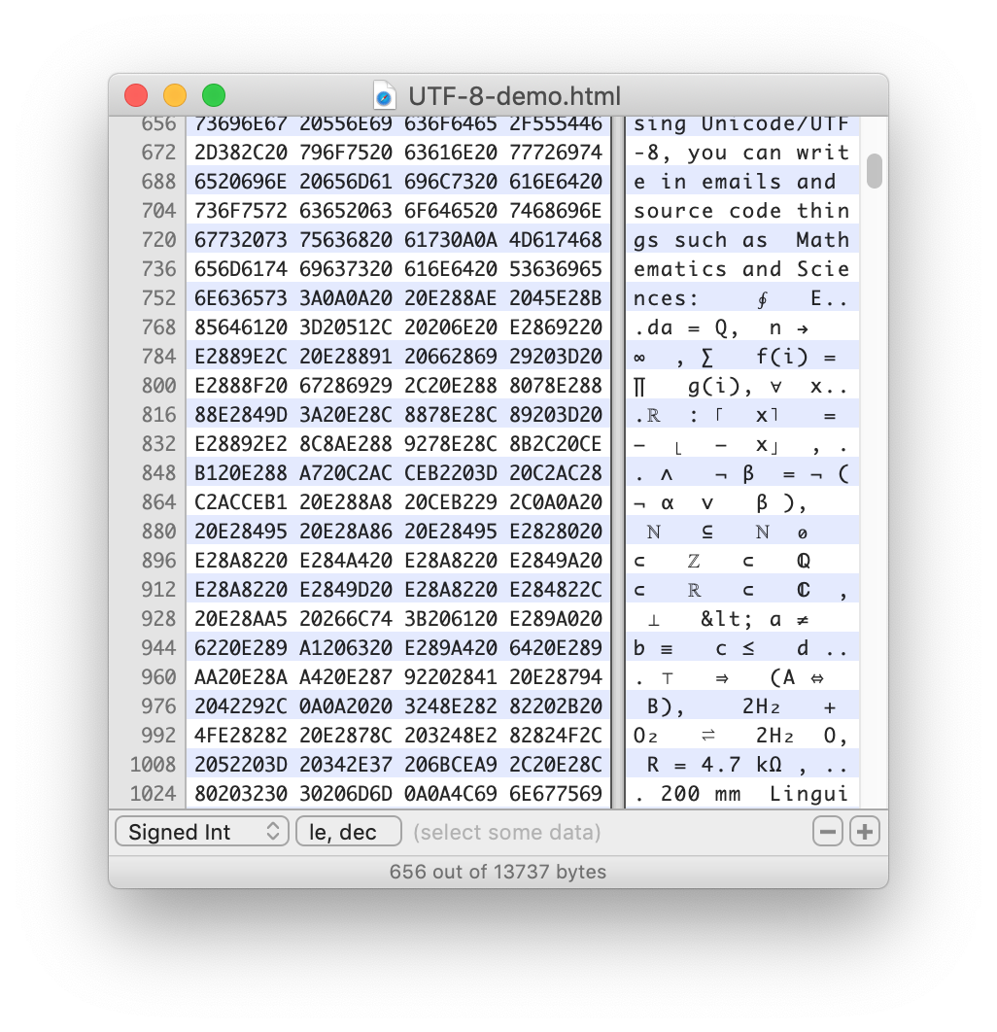Select offset label 656 in the address column

click(x=161, y=123)
